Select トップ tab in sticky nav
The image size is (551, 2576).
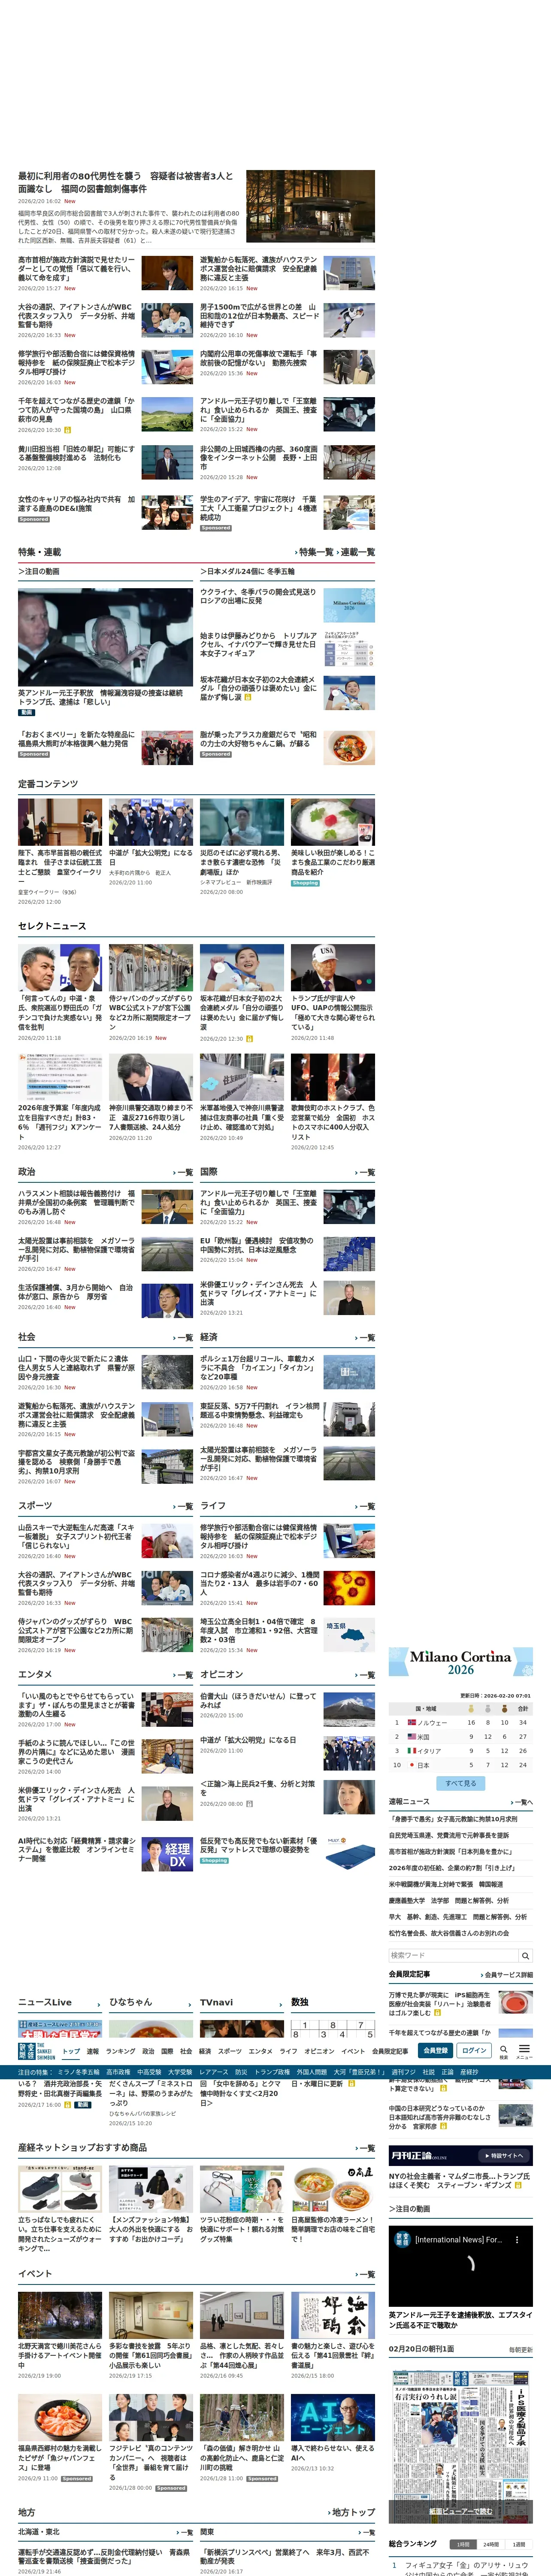[x=71, y=2051]
